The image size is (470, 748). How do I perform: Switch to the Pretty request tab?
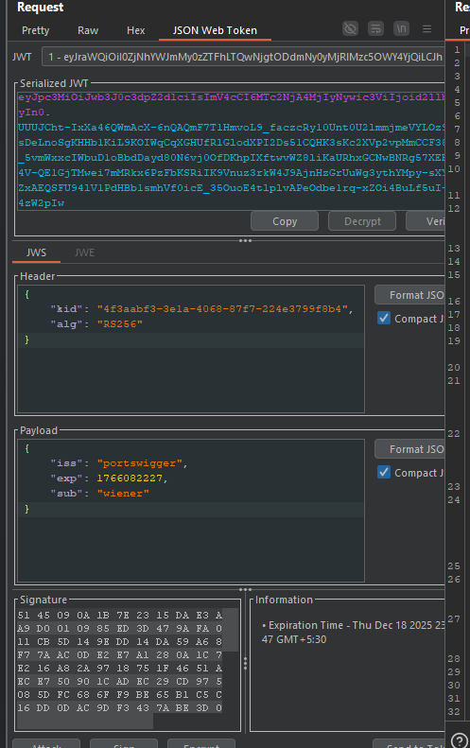(x=35, y=30)
